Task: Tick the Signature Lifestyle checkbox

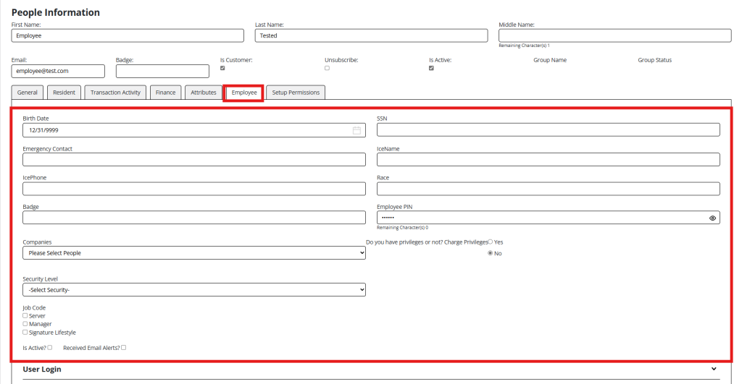Action: pos(25,333)
